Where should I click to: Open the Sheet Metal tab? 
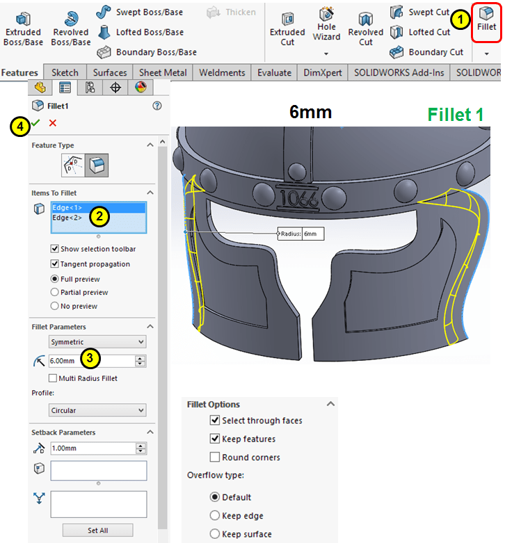(163, 72)
